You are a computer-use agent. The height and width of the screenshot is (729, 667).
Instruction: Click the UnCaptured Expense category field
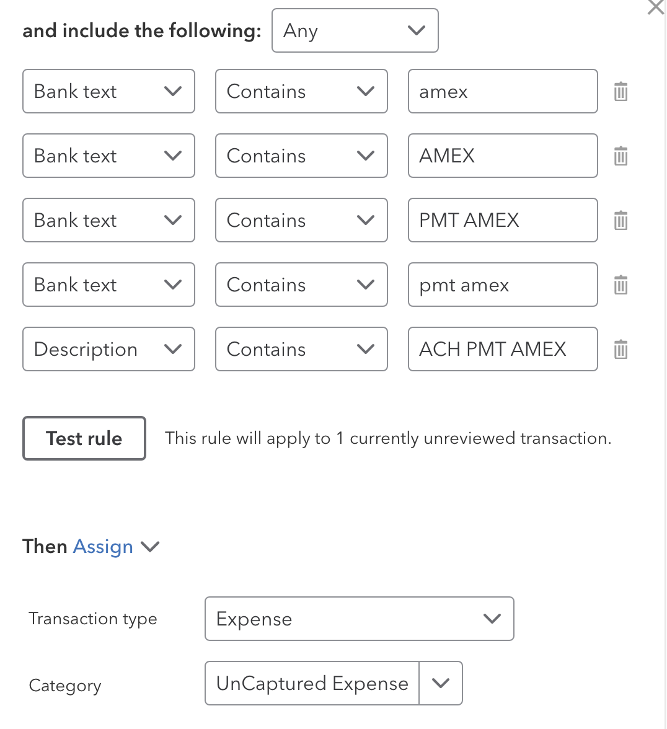pos(312,683)
